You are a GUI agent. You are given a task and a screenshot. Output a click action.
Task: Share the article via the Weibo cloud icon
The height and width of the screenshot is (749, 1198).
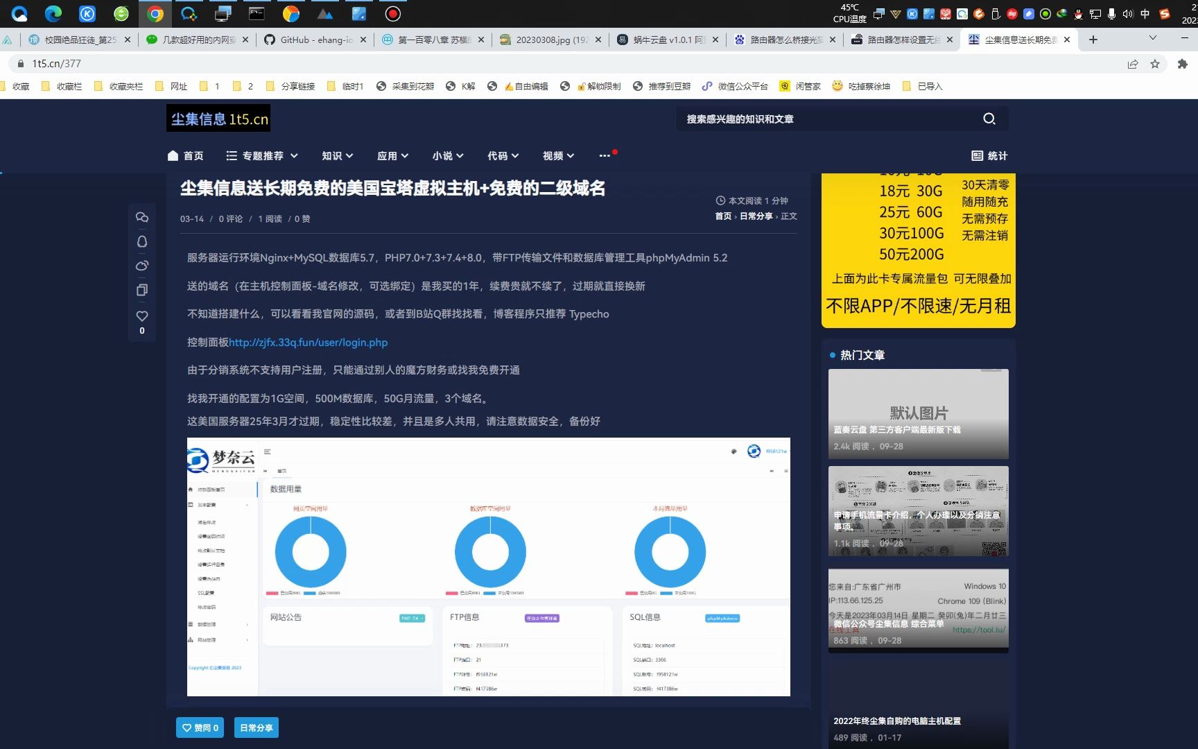point(142,266)
